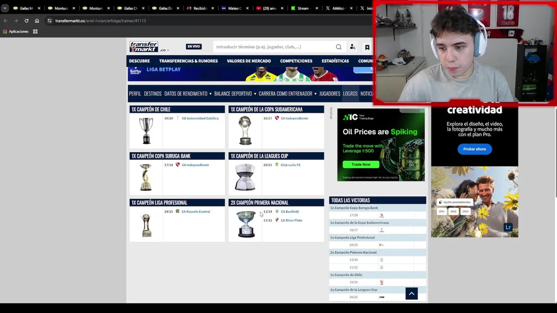Select the LOGROS tab
The width and height of the screenshot is (557, 313).
pyautogui.click(x=350, y=93)
